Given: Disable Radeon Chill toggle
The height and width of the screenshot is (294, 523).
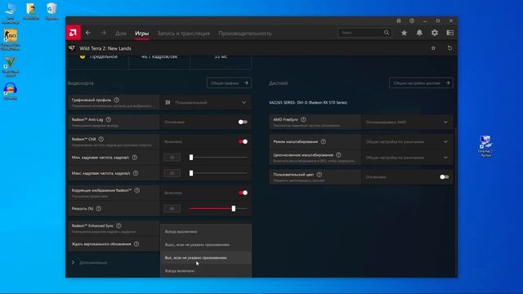Looking at the screenshot, I should [243, 141].
